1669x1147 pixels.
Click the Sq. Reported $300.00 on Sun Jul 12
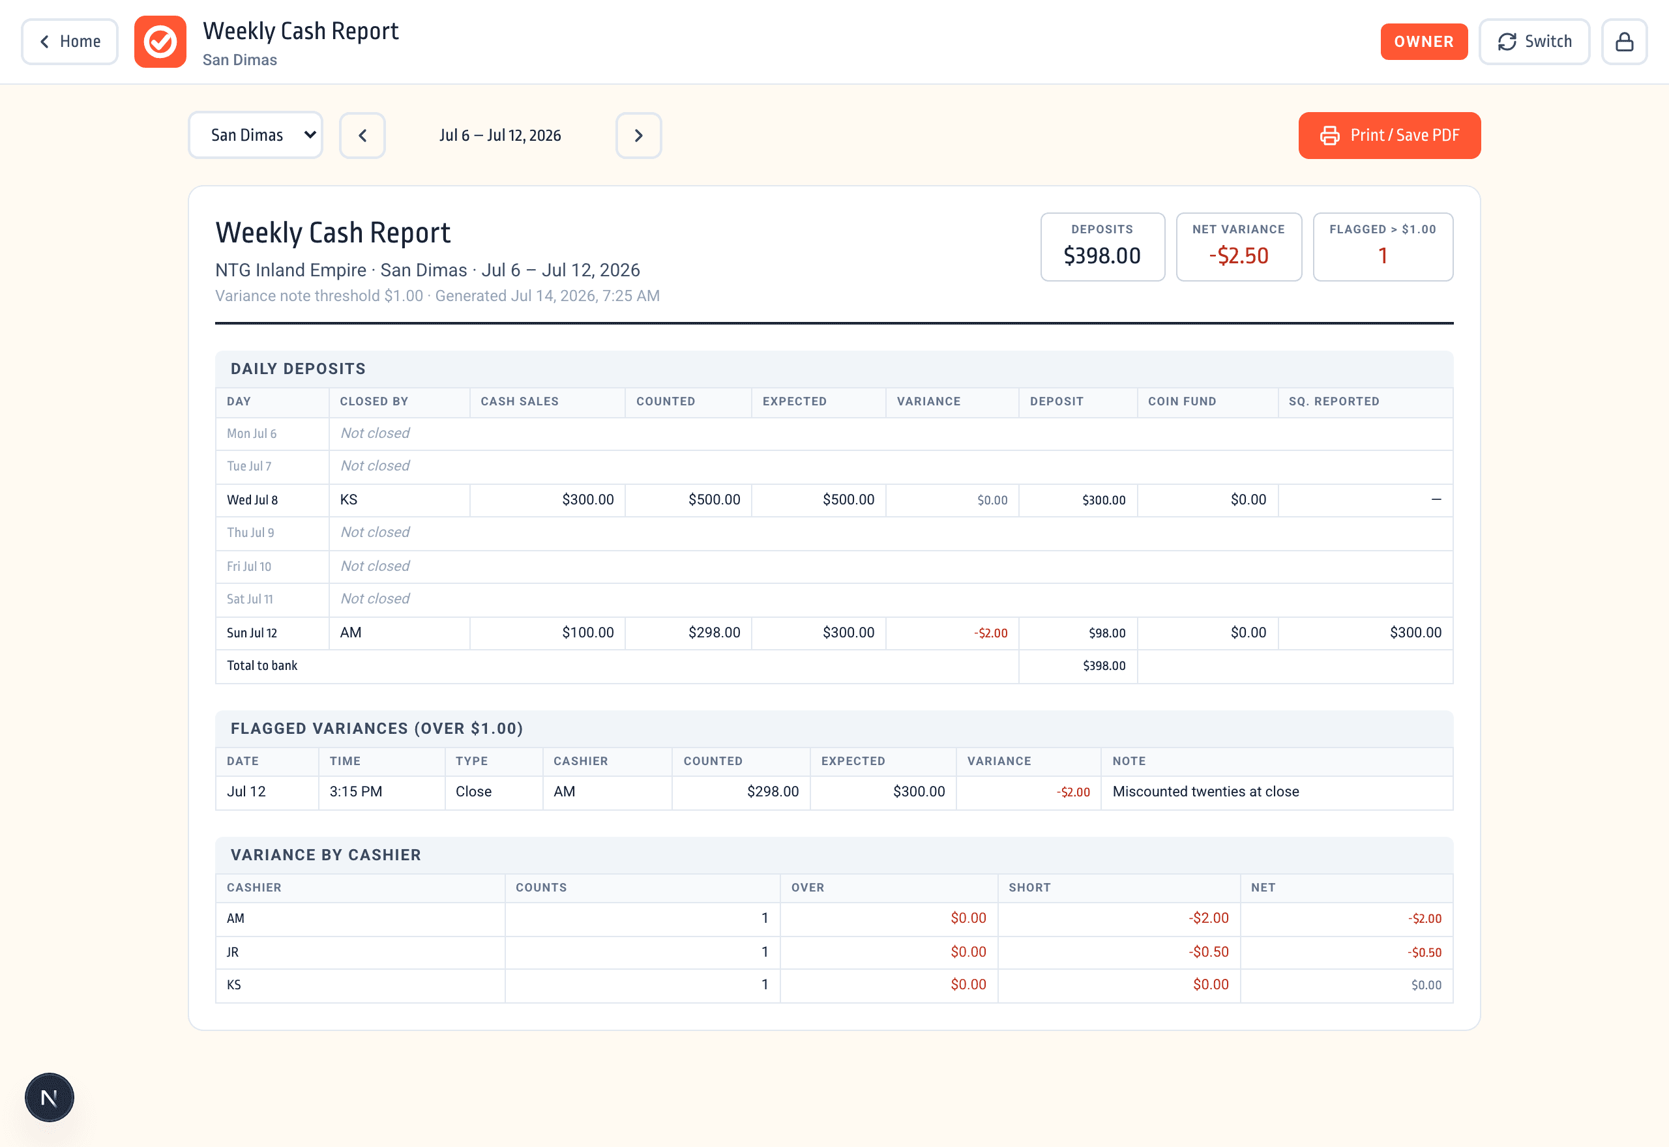coord(1415,632)
